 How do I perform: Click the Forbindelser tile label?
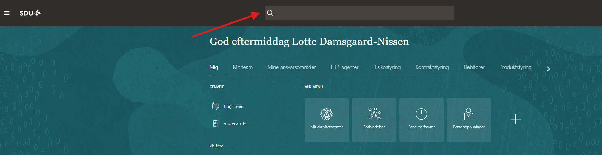[x=374, y=127]
